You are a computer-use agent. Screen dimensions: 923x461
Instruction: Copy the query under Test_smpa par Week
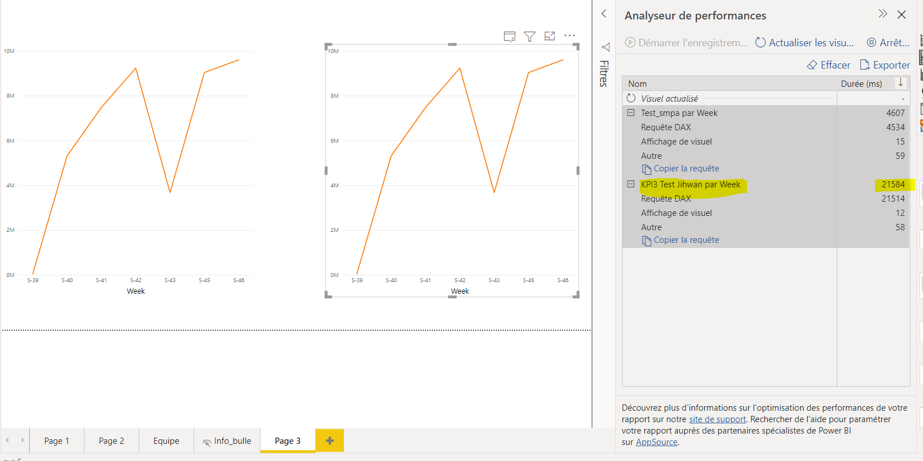[x=680, y=169]
